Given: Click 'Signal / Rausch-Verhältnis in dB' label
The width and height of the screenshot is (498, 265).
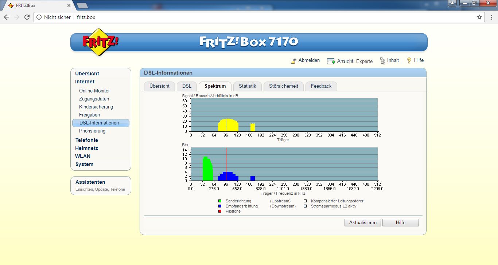Looking at the screenshot, I should point(210,96).
